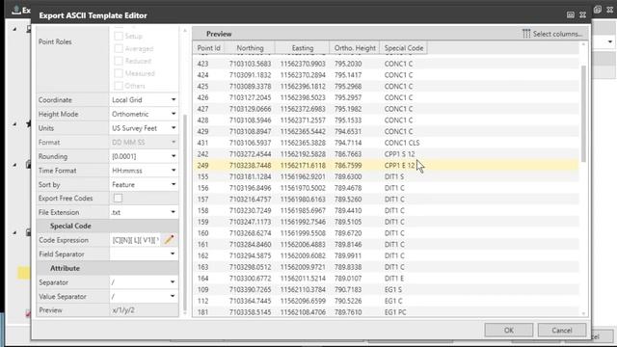Select preview row with Point Id 181

coord(386,312)
